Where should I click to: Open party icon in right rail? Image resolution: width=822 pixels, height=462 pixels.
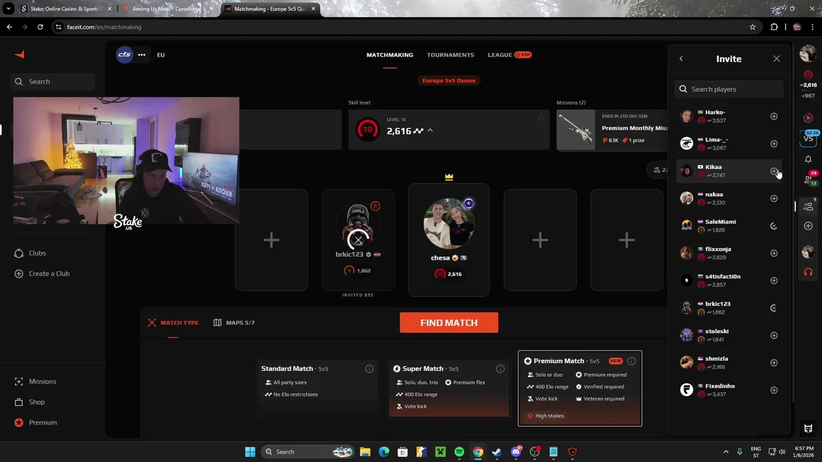point(809,206)
